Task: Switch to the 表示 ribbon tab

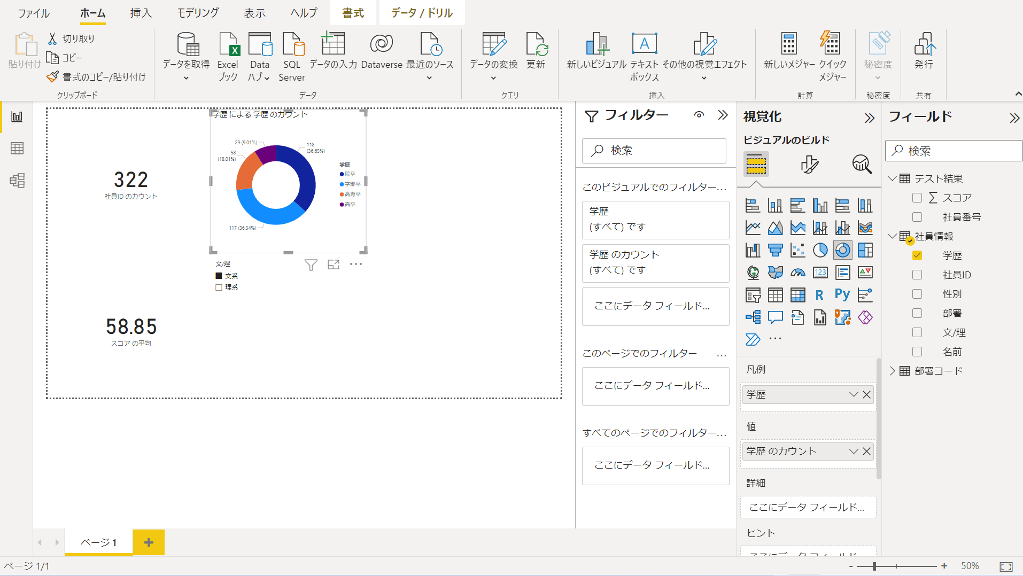Action: tap(255, 13)
